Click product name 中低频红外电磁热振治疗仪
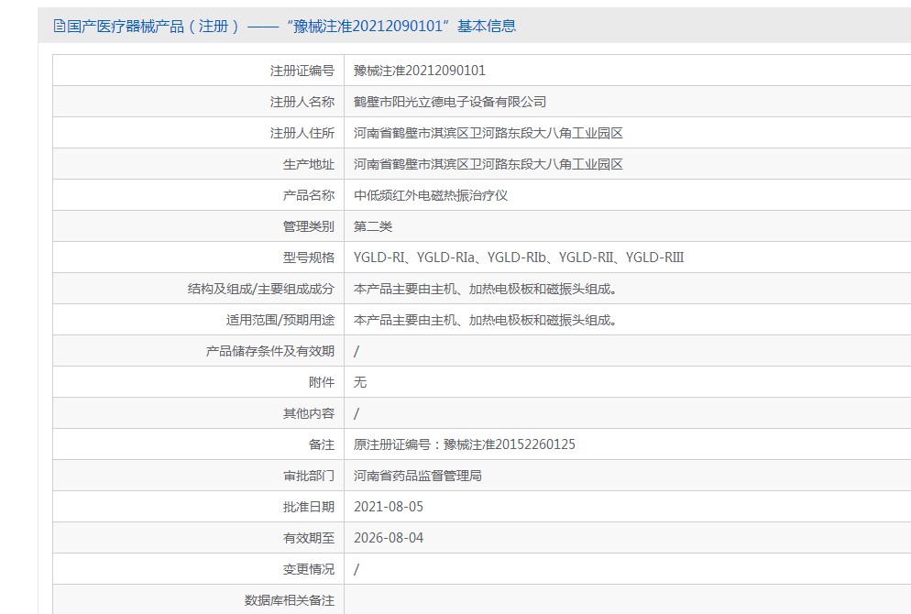The width and height of the screenshot is (911, 614). 431,196
